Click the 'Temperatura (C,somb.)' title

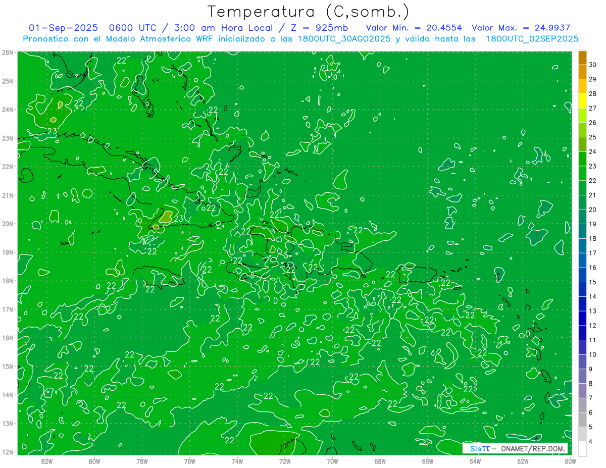tap(308, 12)
